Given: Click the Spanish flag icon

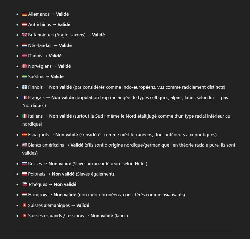Looking at the screenshot, I should click(24, 135).
